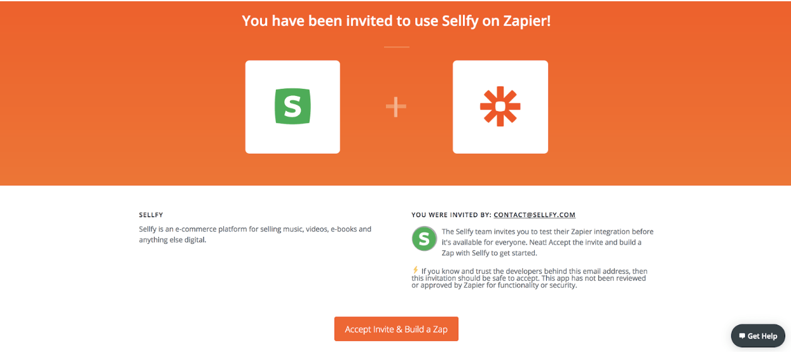Click the "You have been invited" page heading

coord(396,20)
